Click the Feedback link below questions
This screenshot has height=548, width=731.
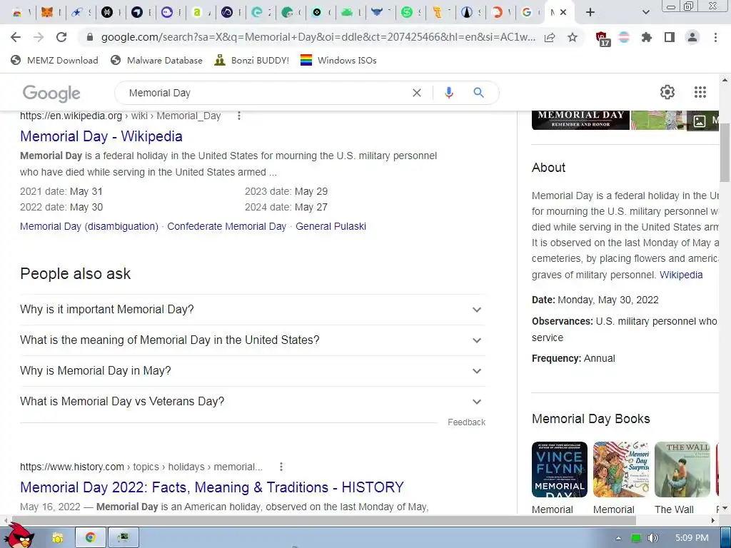466,422
